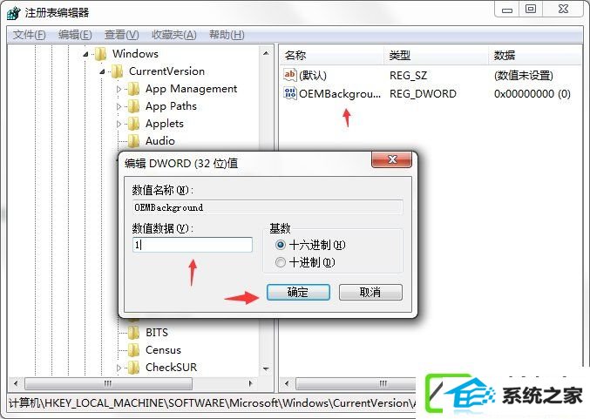
Task: Click the BITS folder icon
Action: (133, 333)
